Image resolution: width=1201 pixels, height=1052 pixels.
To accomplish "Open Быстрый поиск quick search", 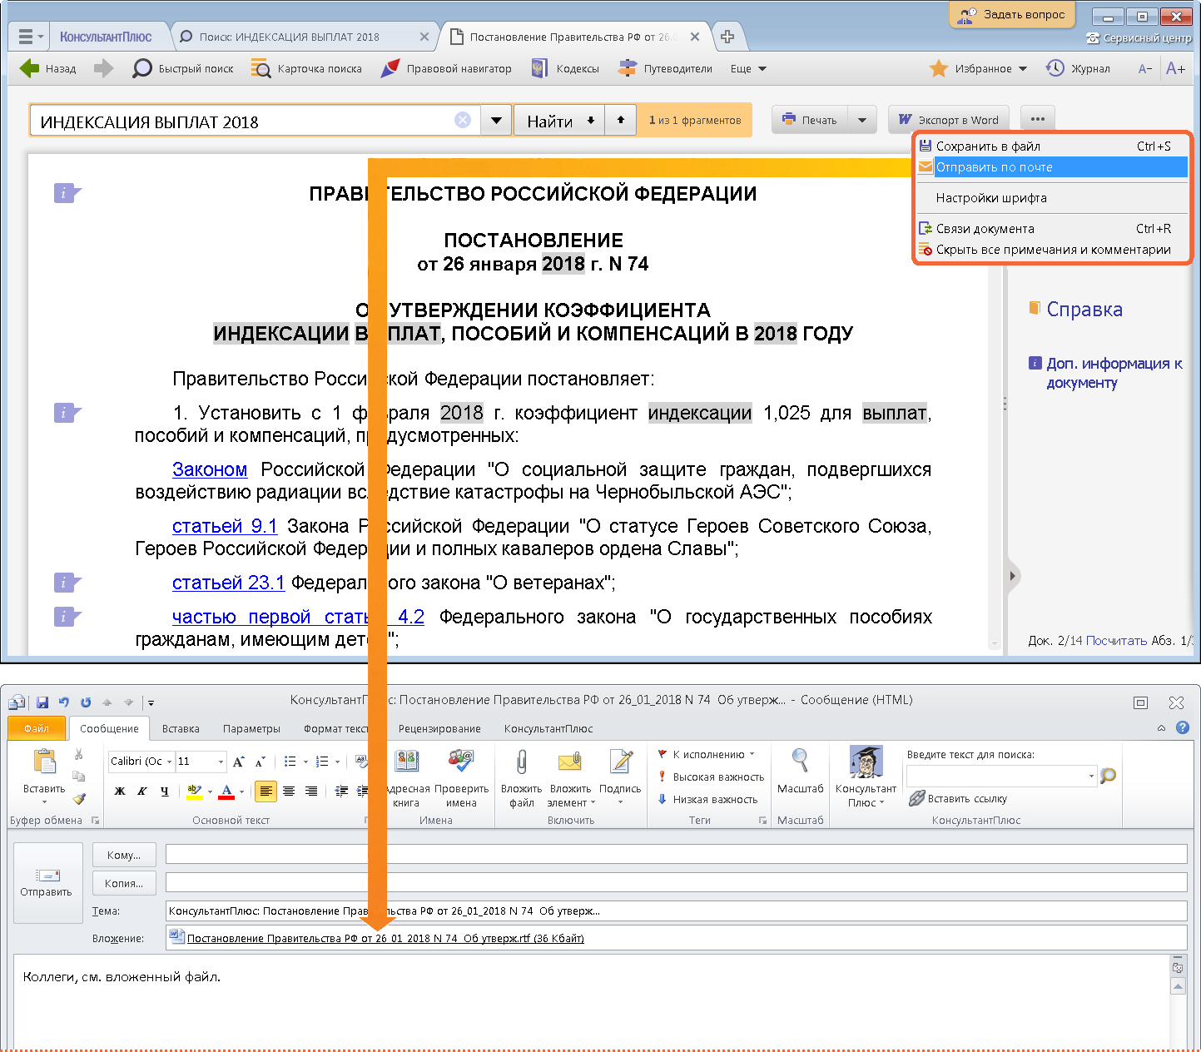I will 183,68.
